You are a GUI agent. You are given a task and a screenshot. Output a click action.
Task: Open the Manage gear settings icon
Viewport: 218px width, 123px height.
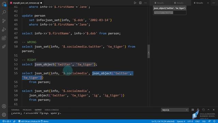click(x=4, y=115)
